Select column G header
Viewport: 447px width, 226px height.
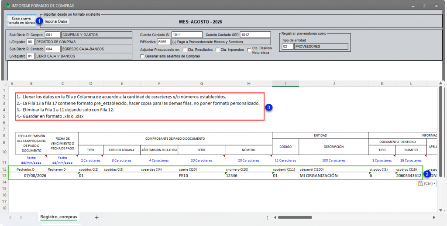(x=202, y=84)
